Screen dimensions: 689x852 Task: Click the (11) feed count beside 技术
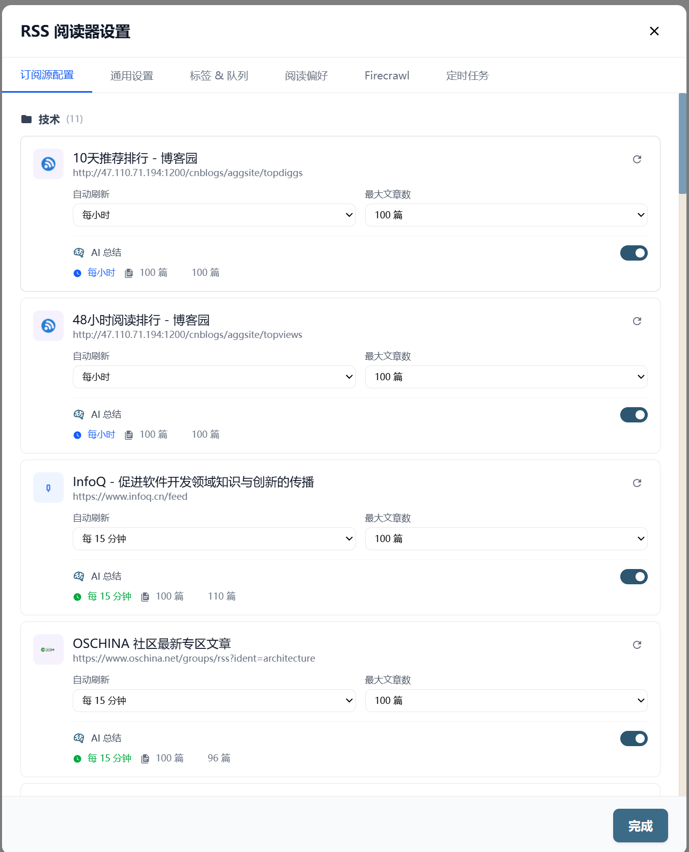coord(74,119)
